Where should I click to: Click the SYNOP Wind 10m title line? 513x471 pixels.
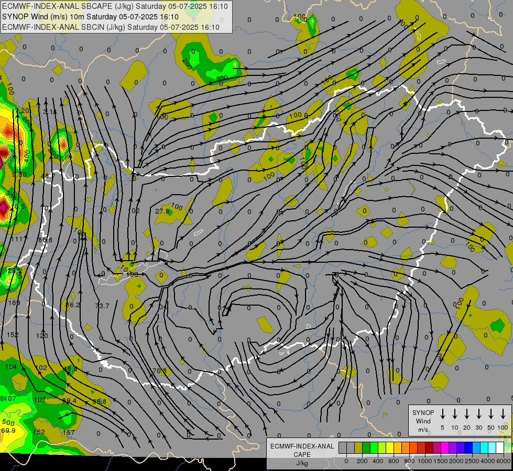(90, 17)
